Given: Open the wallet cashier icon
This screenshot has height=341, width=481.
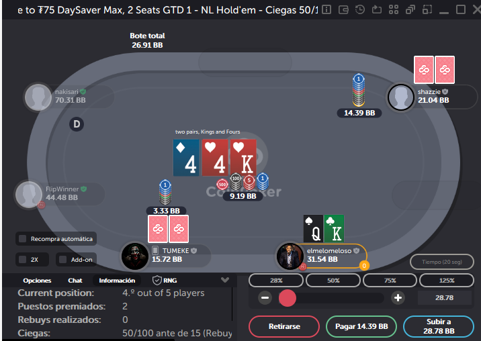Looking at the screenshot, I should tap(343, 10).
